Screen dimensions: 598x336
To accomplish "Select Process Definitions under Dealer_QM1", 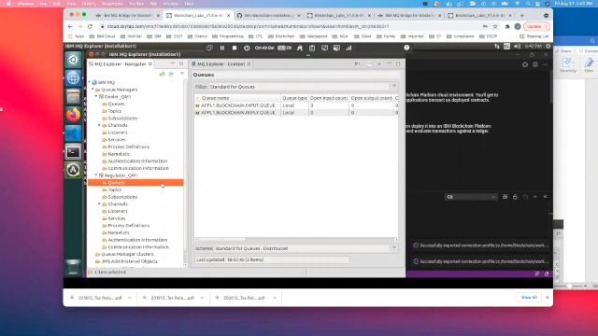I will tap(129, 147).
